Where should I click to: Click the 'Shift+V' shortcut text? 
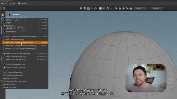pos(44,43)
